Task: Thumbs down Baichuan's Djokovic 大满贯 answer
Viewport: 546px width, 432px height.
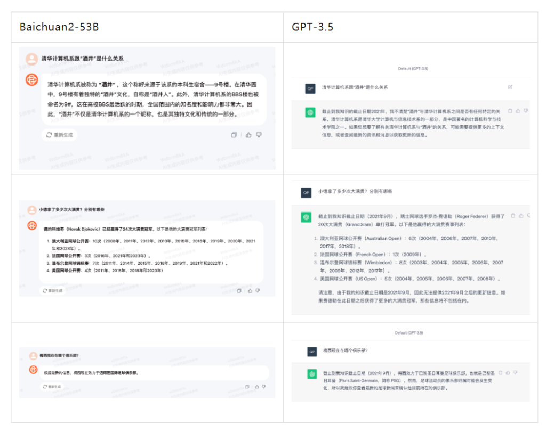Action: 258,291
